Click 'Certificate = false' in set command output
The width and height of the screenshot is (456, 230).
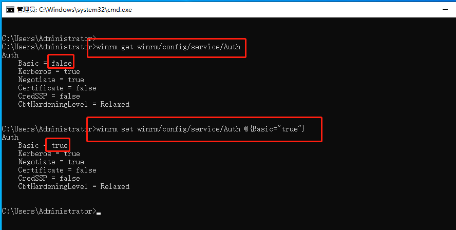[57, 170]
